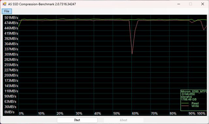Open the File menu
The width and height of the screenshot is (209, 124).
[x=7, y=11]
